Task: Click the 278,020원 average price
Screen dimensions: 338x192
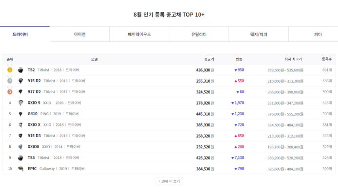Action: pyautogui.click(x=205, y=103)
